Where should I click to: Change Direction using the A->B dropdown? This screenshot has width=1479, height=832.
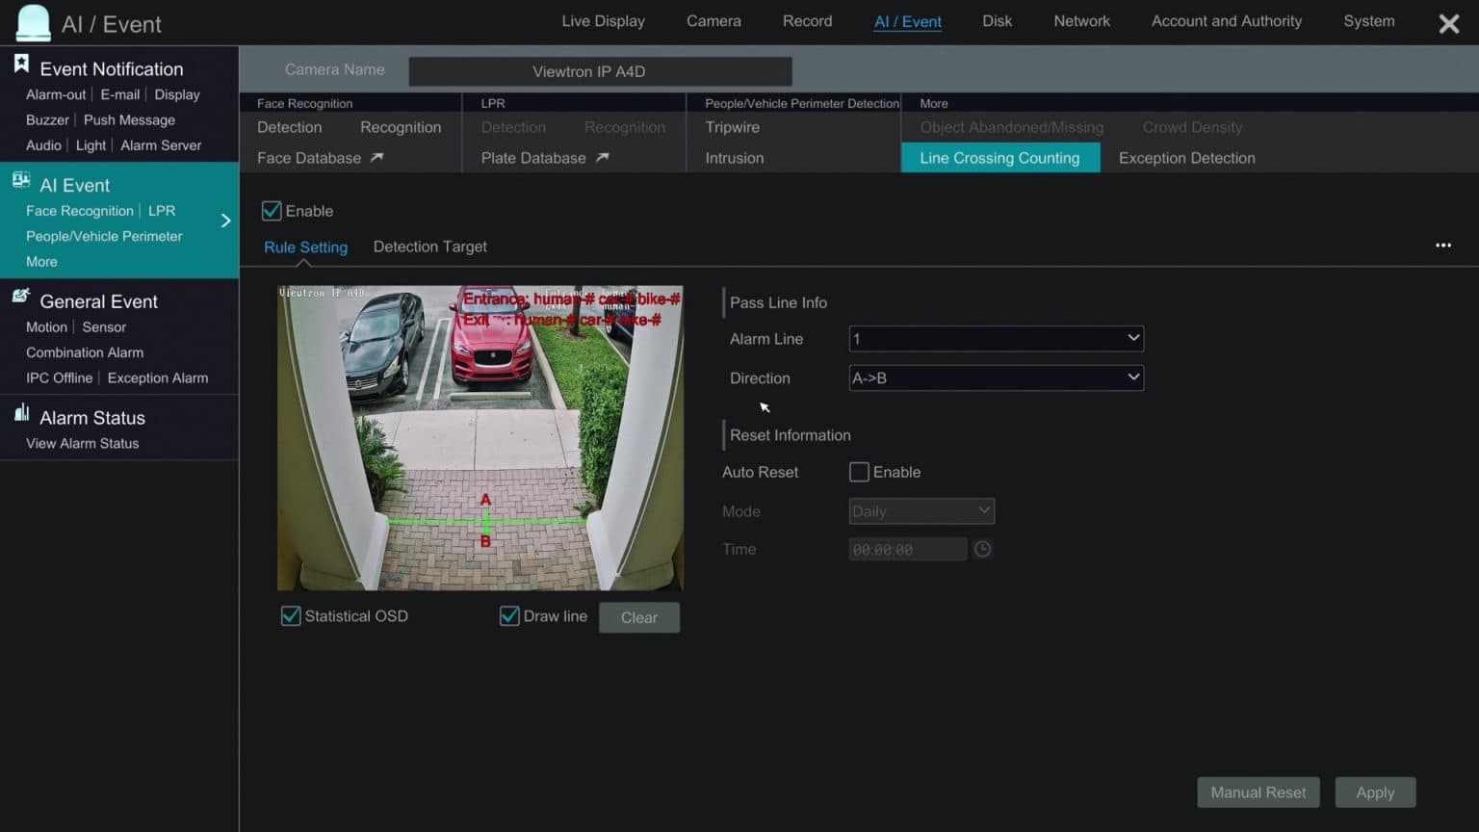point(996,377)
